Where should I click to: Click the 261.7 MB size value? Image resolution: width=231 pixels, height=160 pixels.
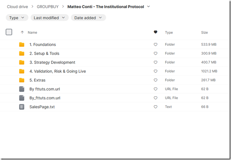[x=208, y=80]
